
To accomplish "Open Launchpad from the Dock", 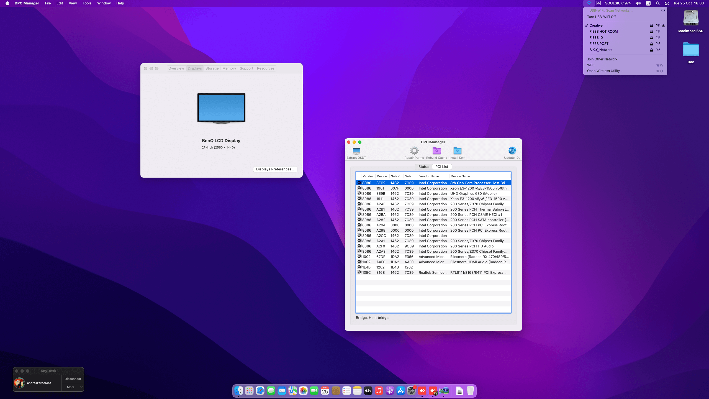I will [x=249, y=391].
